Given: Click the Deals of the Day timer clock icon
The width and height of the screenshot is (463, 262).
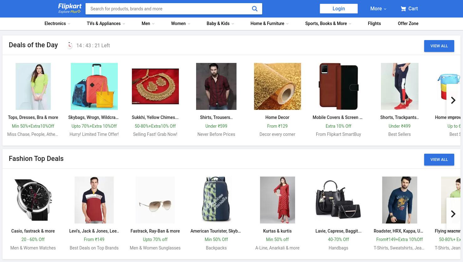Looking at the screenshot, I should coord(70,45).
